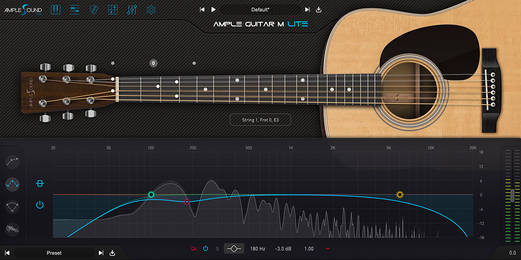
Task: Click the output level slider handle
Action: pyautogui.click(x=512, y=195)
